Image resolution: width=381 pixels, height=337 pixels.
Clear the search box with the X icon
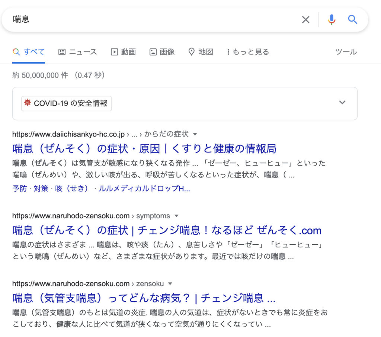[x=305, y=19]
